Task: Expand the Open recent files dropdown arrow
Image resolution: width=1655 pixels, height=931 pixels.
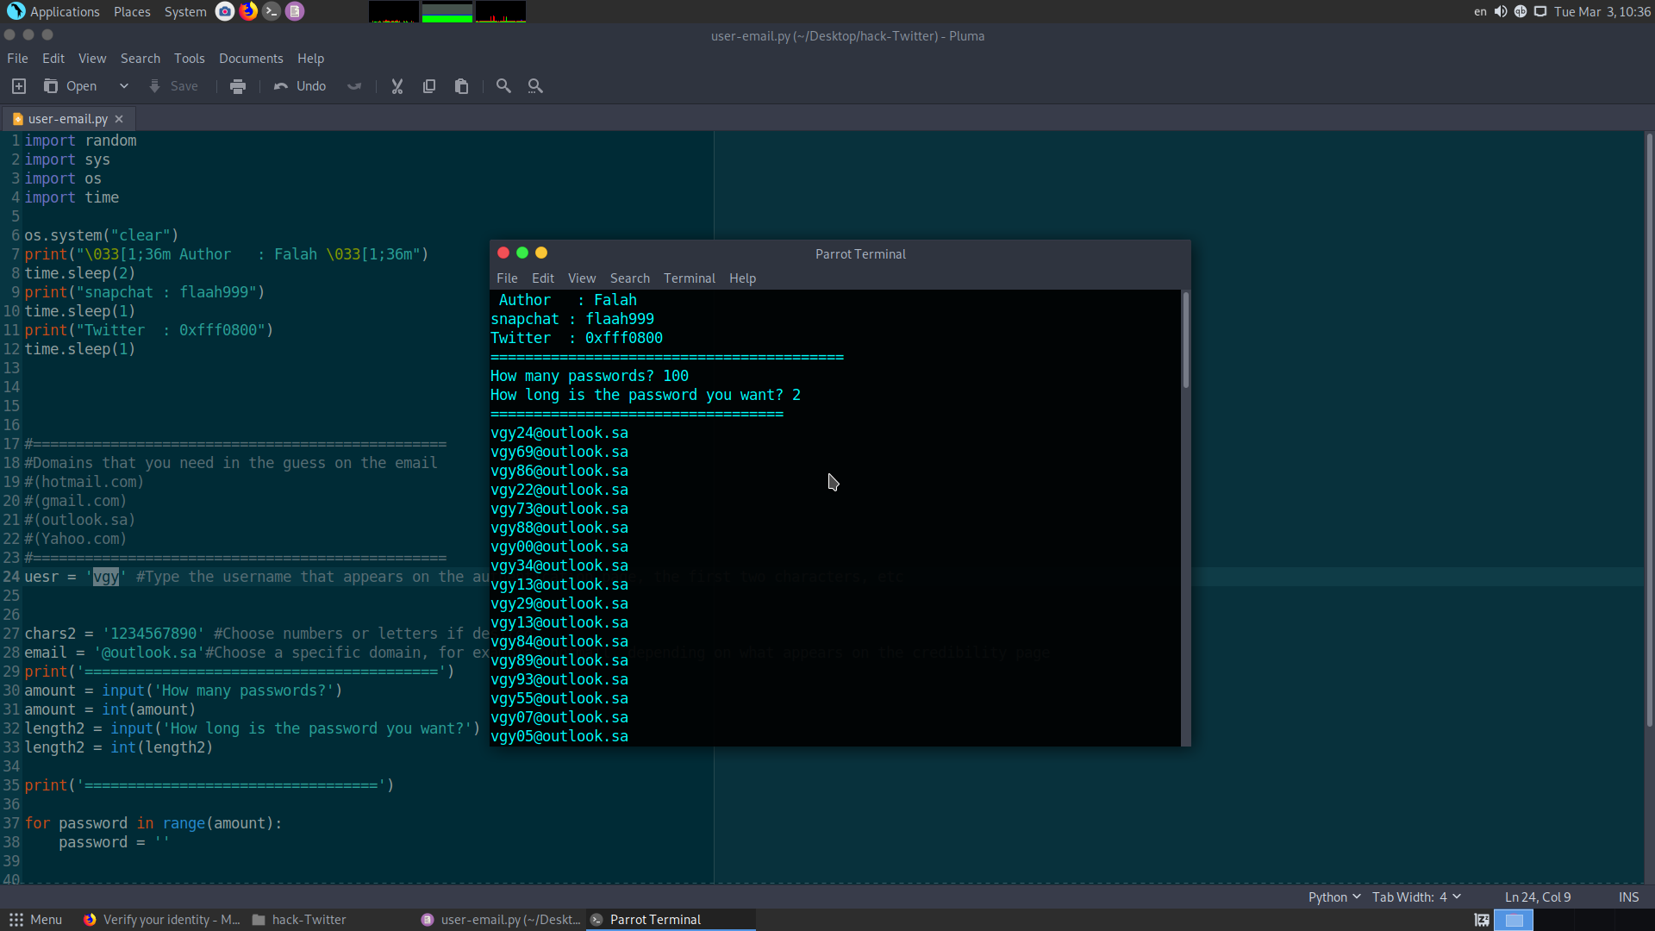Action: tap(124, 86)
